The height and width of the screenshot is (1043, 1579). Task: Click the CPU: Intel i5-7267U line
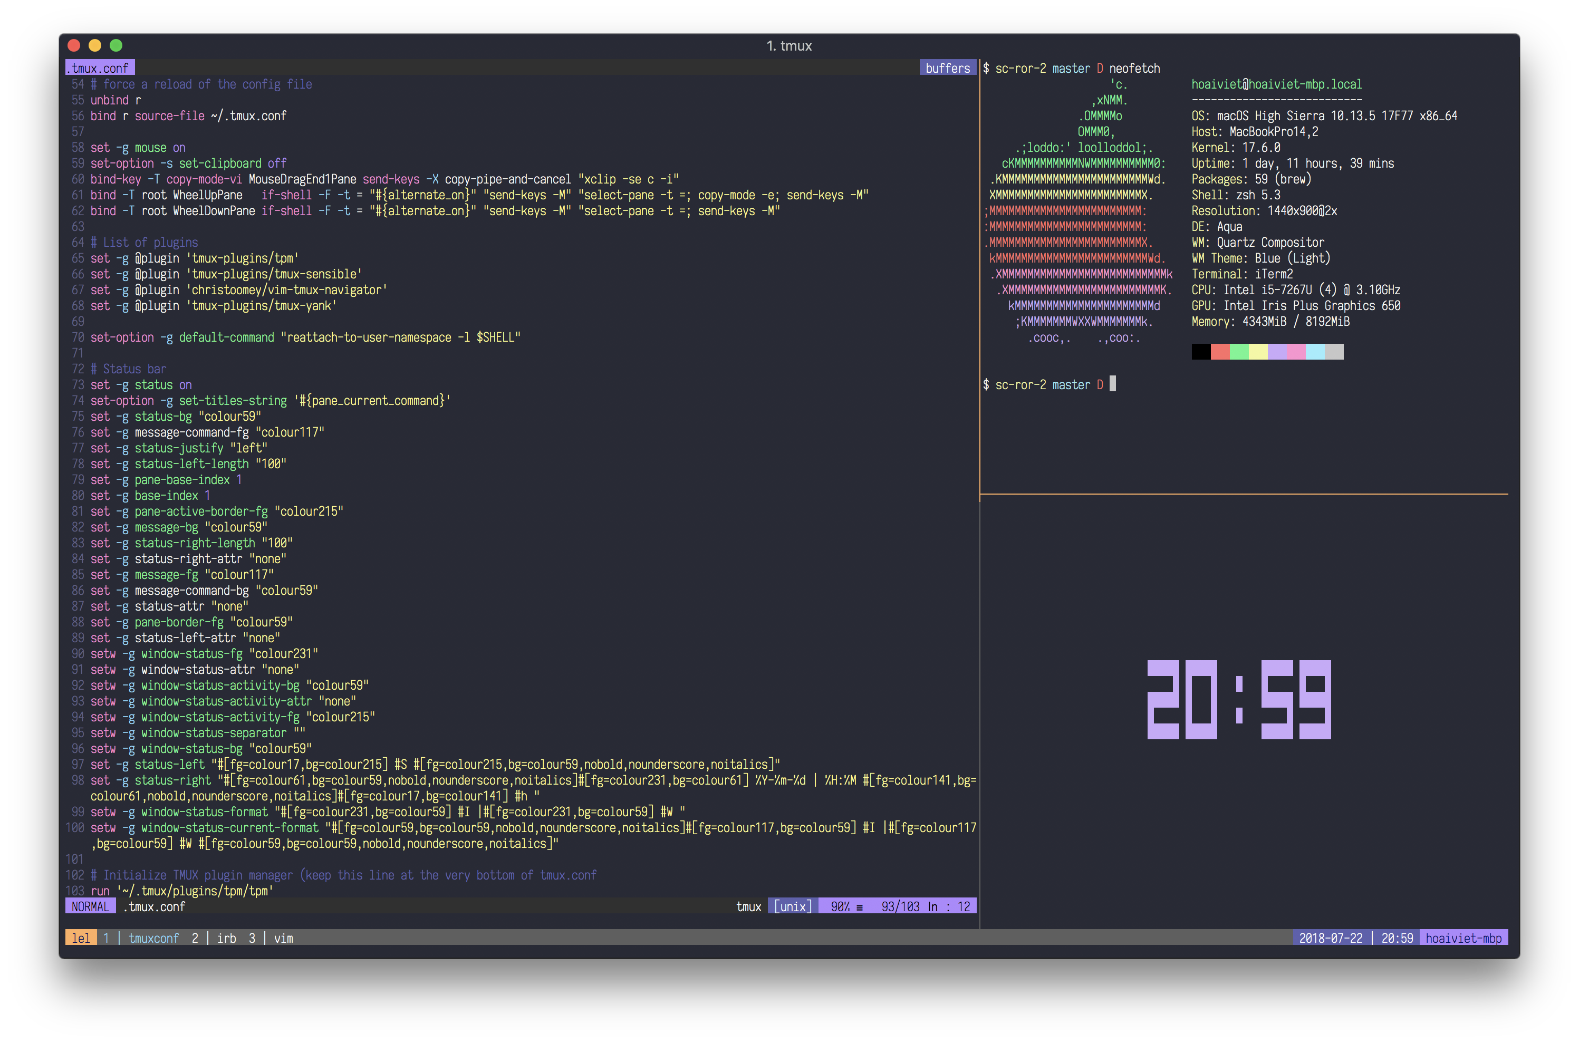click(x=1296, y=290)
